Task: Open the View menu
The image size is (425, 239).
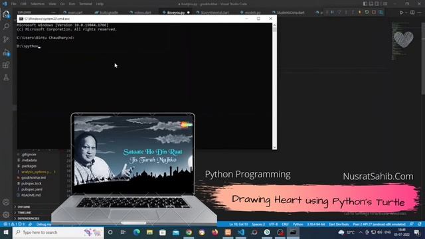Action: [x=52, y=4]
